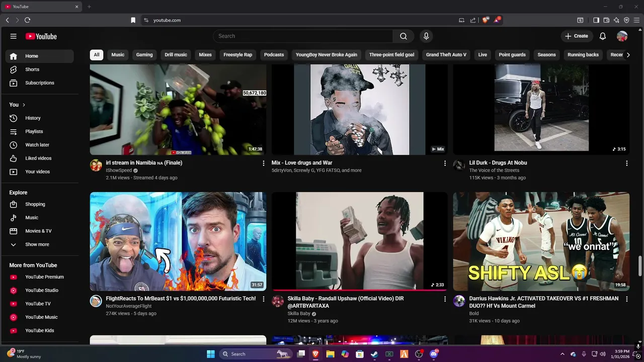644x362 pixels.
Task: Show next category chips with arrow
Action: (628, 55)
